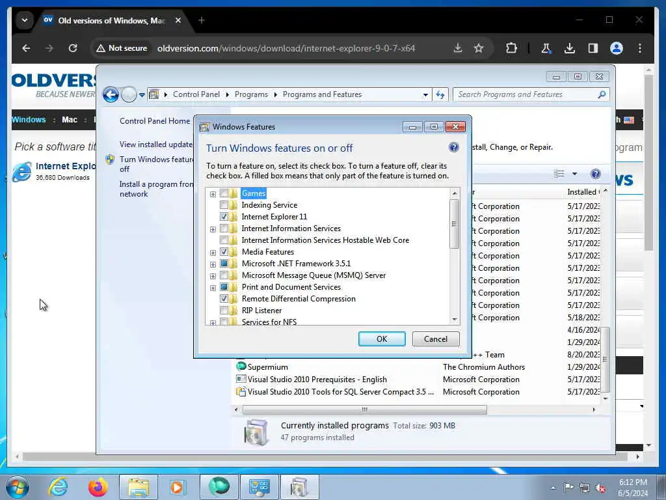Change view icon in Programs and Features
Screen dimensions: 666x500
(x=559, y=173)
